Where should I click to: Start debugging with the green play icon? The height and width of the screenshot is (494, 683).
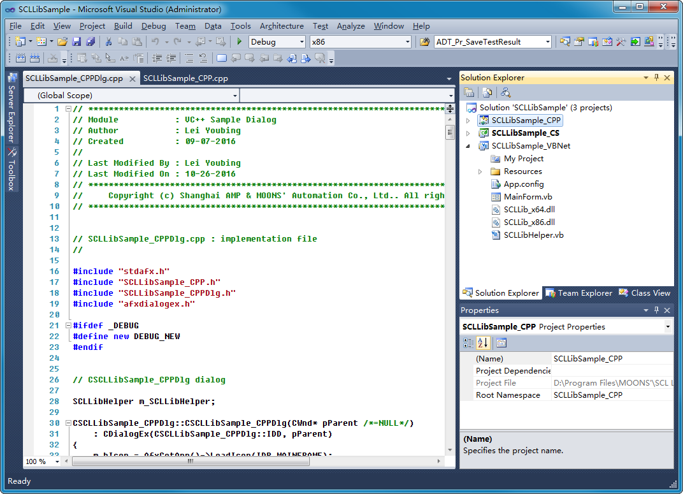point(239,42)
